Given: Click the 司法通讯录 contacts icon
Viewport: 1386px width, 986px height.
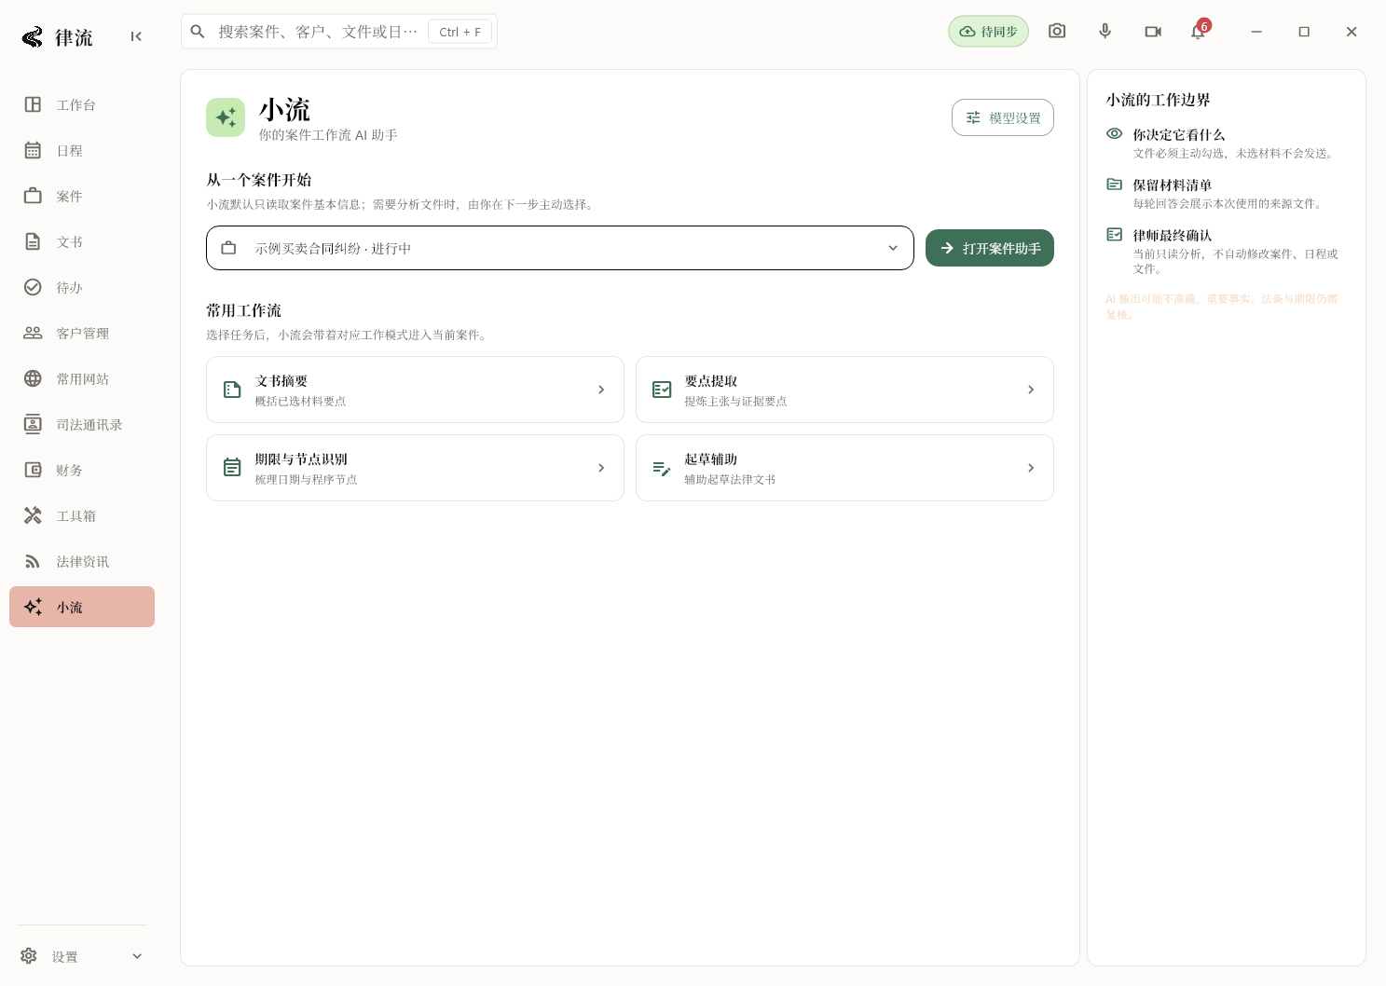Looking at the screenshot, I should 33,424.
